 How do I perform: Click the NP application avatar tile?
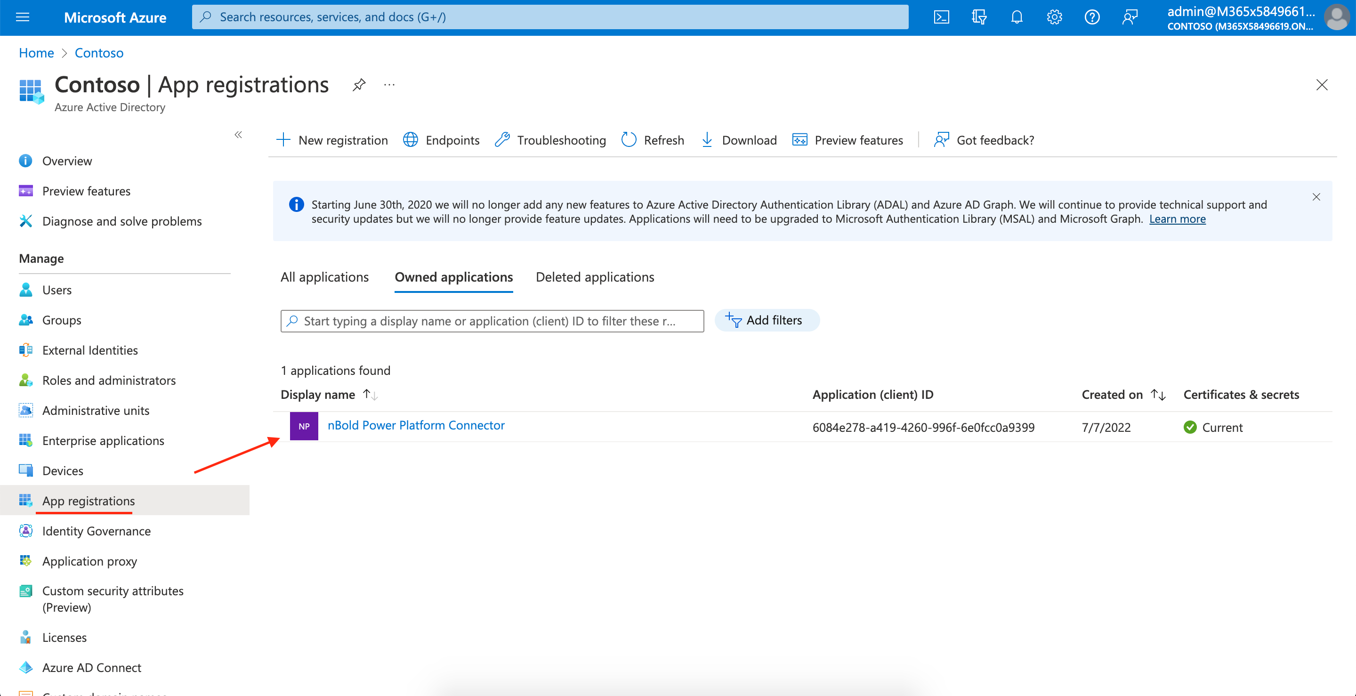[304, 426]
